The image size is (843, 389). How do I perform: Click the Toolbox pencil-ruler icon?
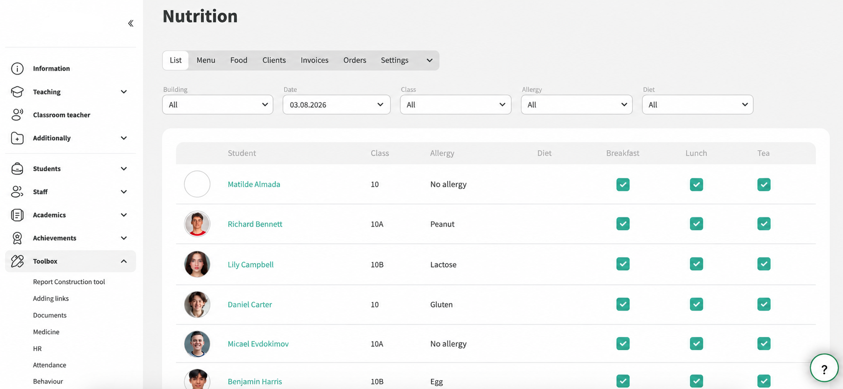[17, 261]
